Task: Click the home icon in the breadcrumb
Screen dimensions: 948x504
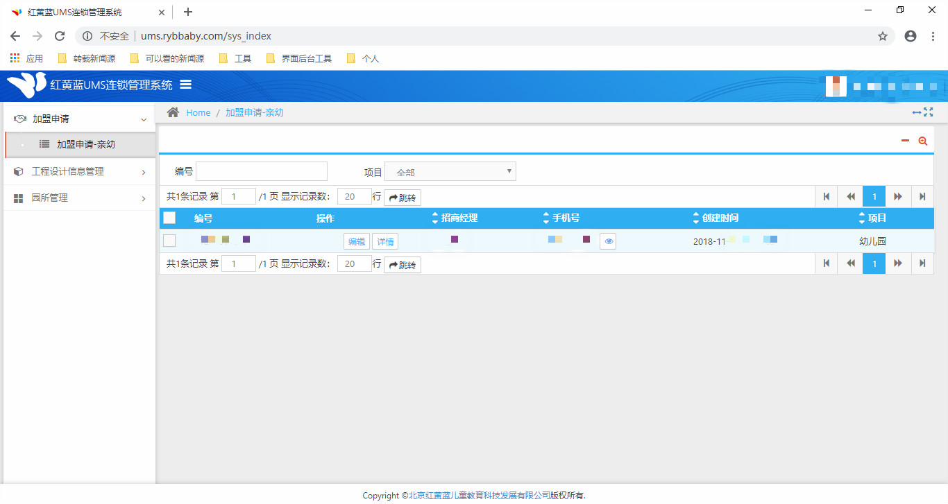Action: pyautogui.click(x=173, y=112)
